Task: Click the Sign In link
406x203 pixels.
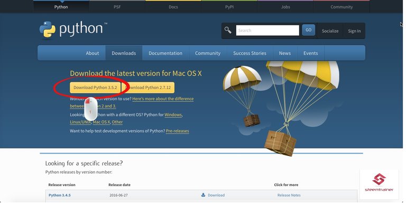Action: click(354, 31)
